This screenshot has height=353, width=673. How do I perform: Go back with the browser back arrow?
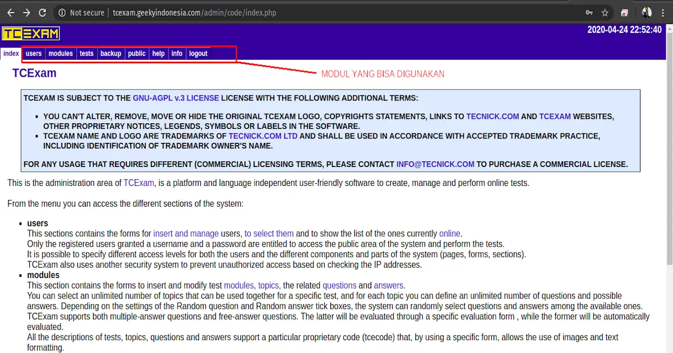coord(11,12)
